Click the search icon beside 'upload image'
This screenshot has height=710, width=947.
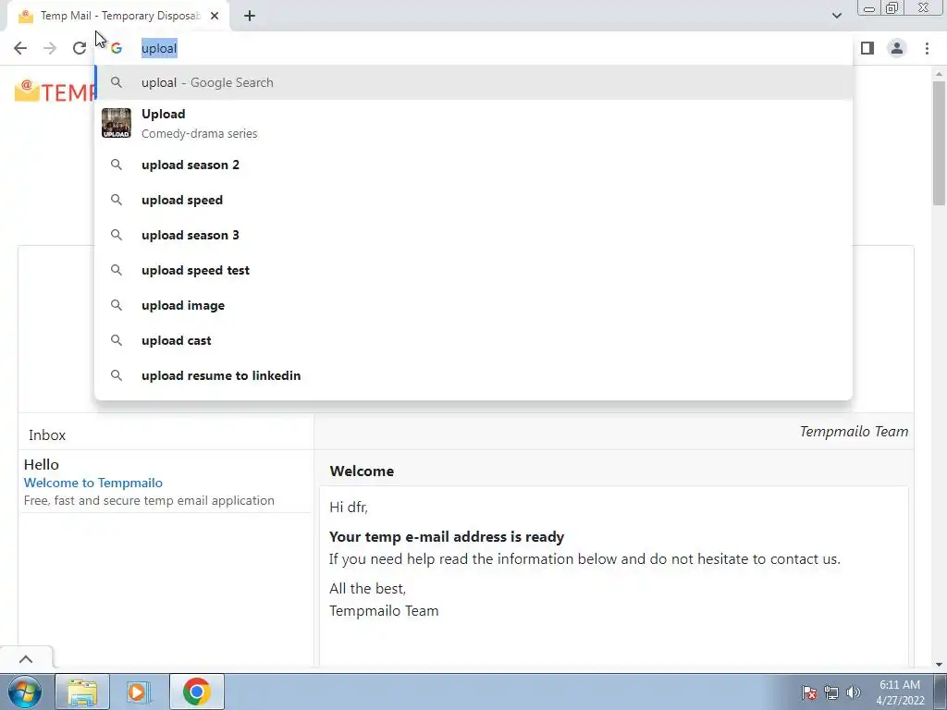[x=117, y=305]
